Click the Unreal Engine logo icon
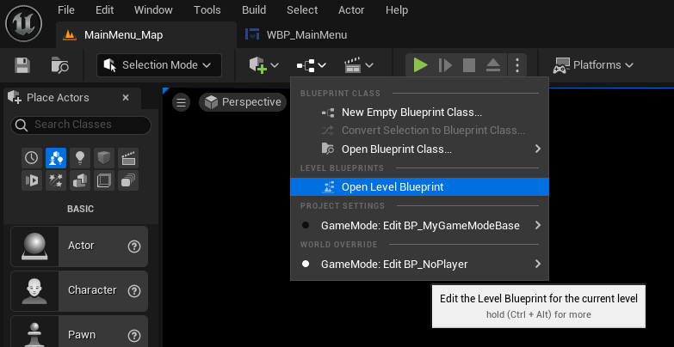The height and width of the screenshot is (347, 674). pos(23,23)
